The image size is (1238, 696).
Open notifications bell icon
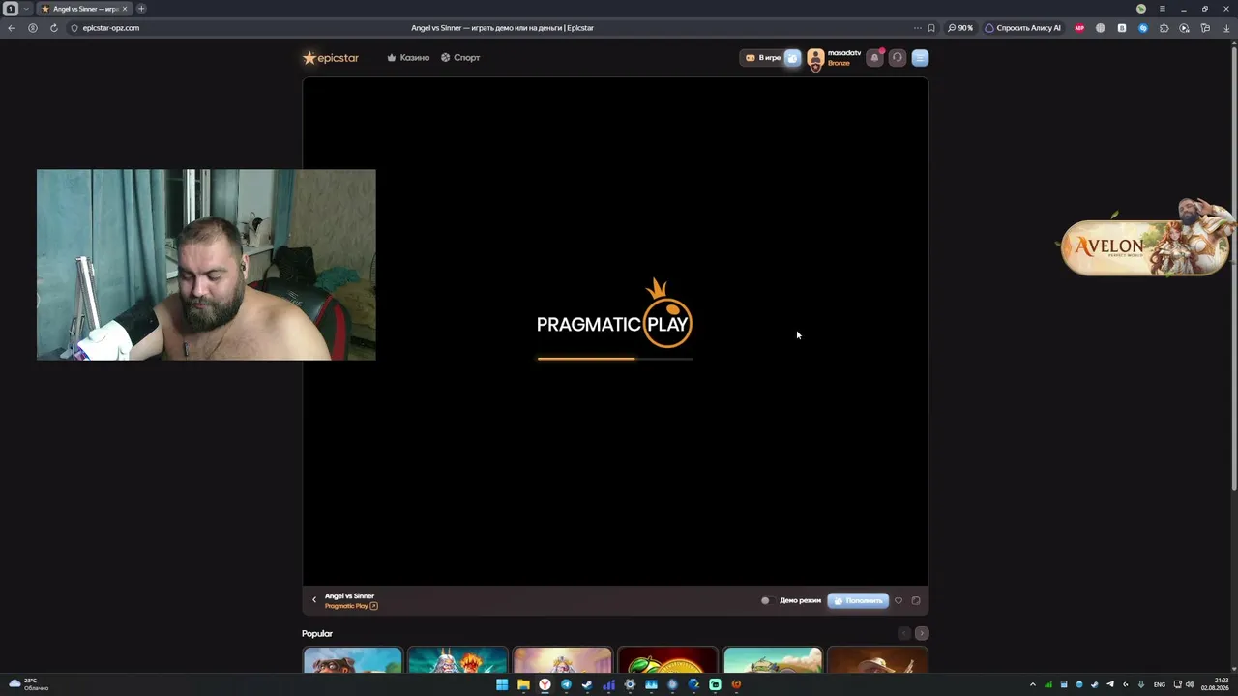(x=875, y=58)
